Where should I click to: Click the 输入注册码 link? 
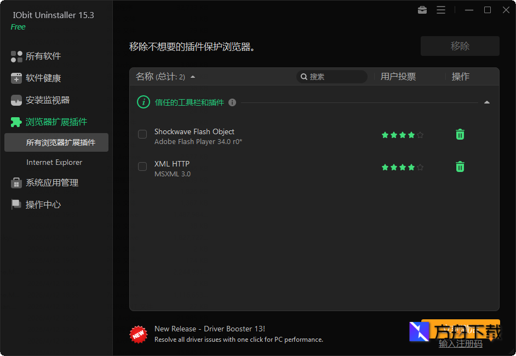[461, 343]
